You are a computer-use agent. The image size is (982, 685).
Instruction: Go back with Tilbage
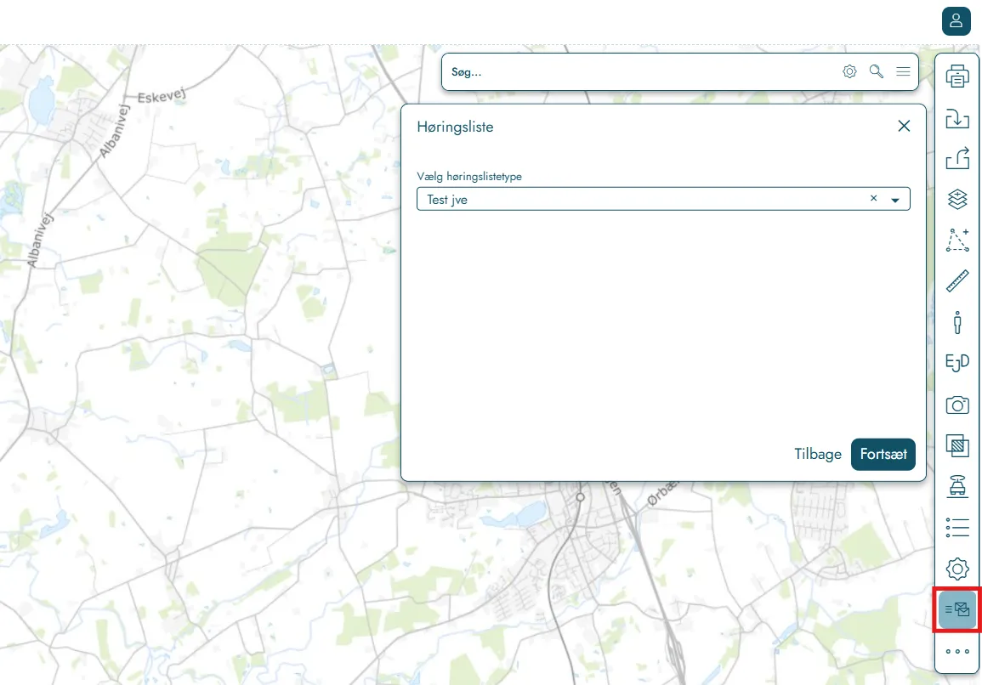817,454
